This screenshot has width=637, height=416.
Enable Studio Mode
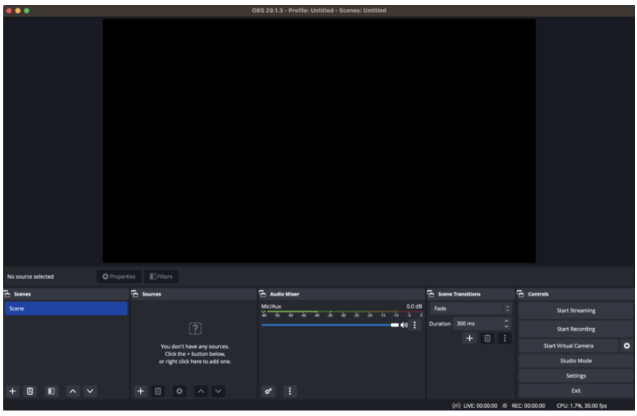[x=576, y=360]
